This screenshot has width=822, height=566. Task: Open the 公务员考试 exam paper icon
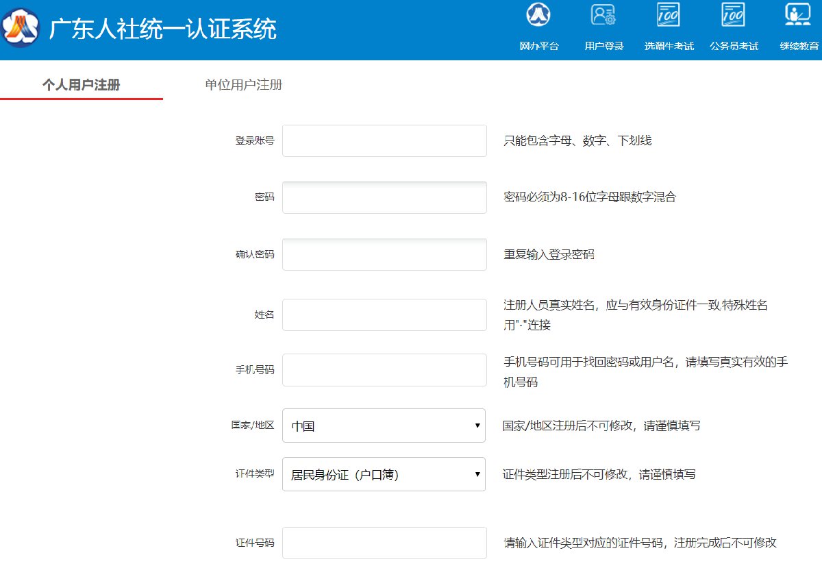click(734, 15)
